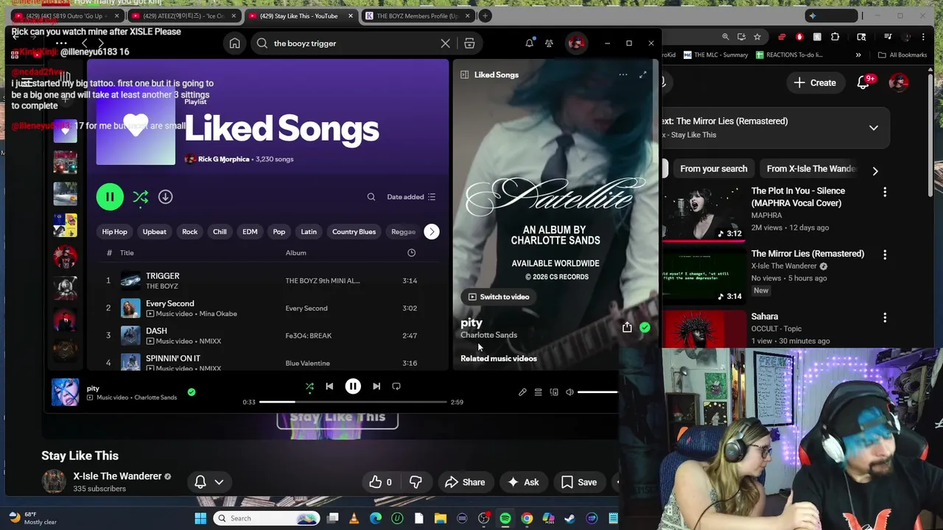Download the Liked Songs playlist
Screen dimensions: 943x530
tap(165, 197)
